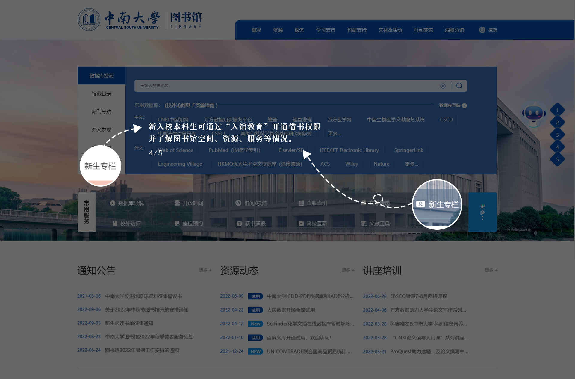Expand 更多 in 通知公告 section
The image size is (575, 379).
205,270
